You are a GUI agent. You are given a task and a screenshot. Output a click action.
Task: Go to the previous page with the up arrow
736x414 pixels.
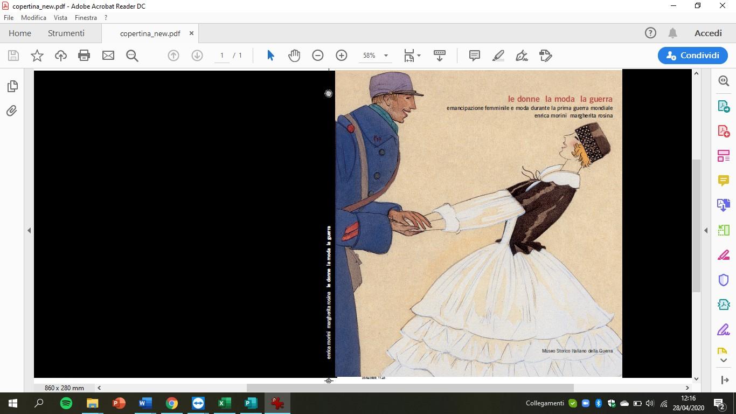click(173, 56)
